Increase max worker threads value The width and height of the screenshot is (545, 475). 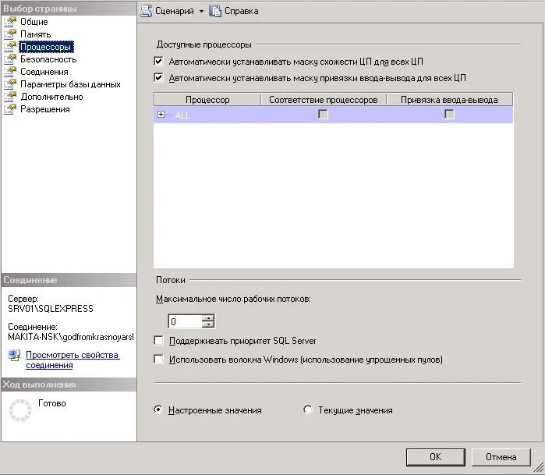point(208,317)
